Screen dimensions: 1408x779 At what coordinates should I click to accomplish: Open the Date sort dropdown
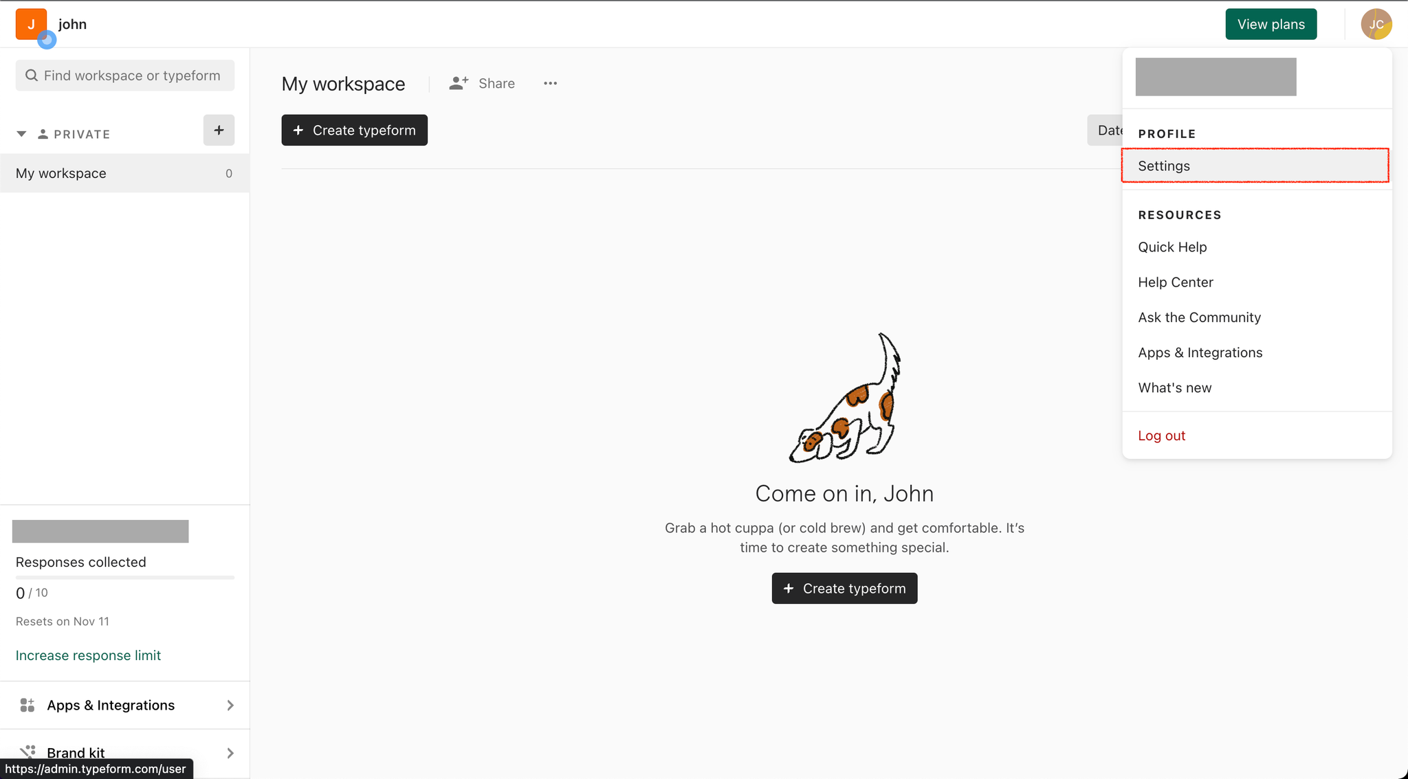pos(1105,130)
